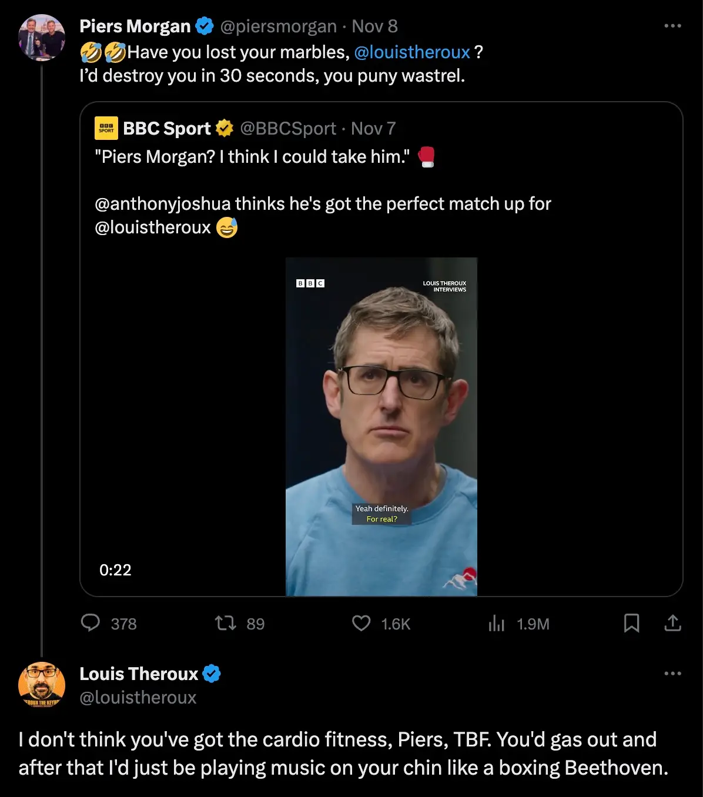Click the reply icon with 378 comments
Screen dimensions: 703x797
pos(91,623)
